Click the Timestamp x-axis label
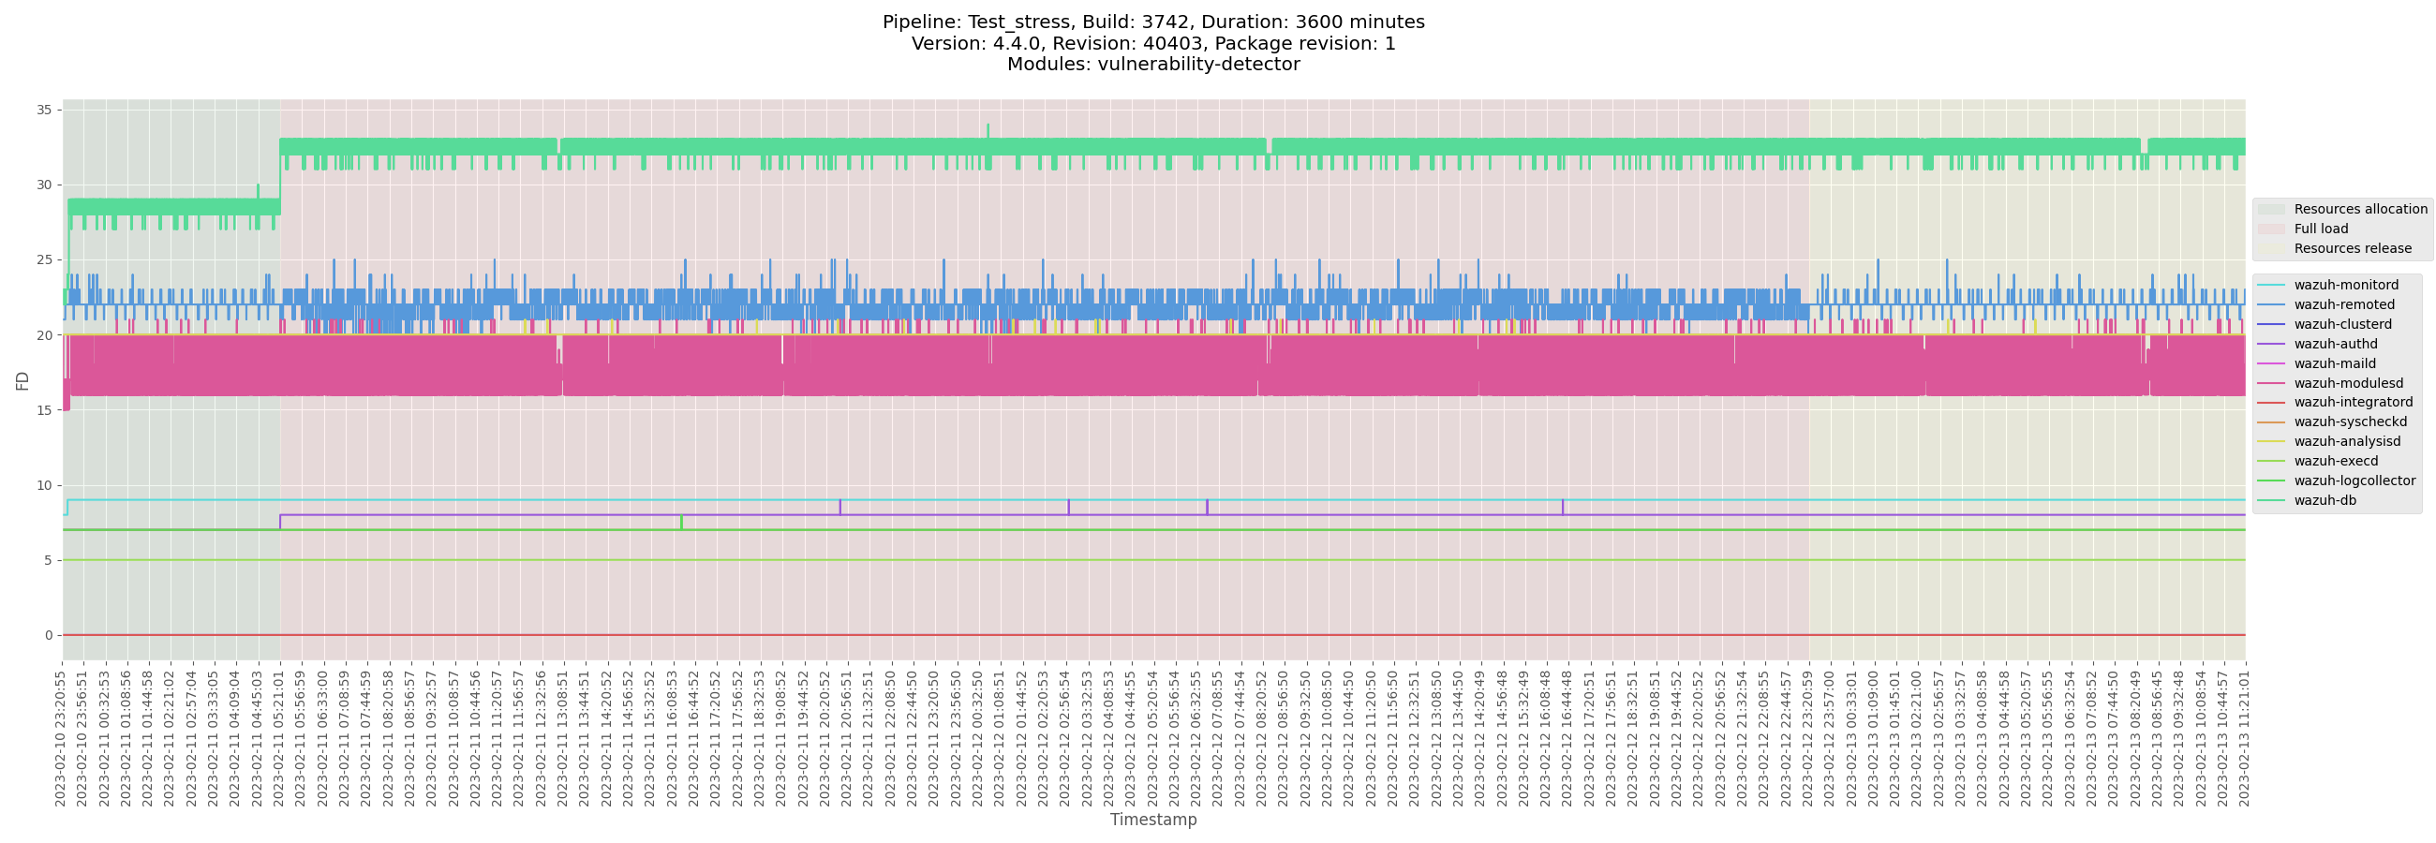The image size is (2436, 843). 1152,821
